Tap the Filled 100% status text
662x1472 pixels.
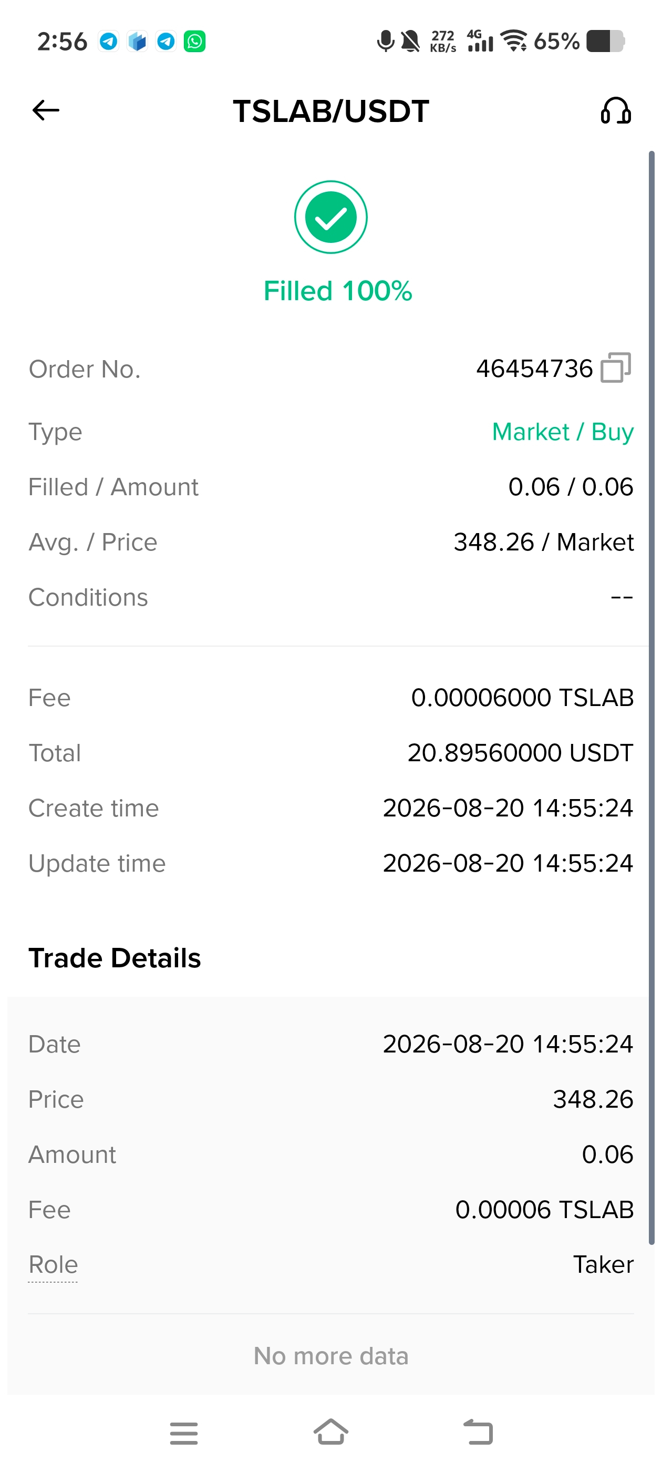click(x=338, y=291)
